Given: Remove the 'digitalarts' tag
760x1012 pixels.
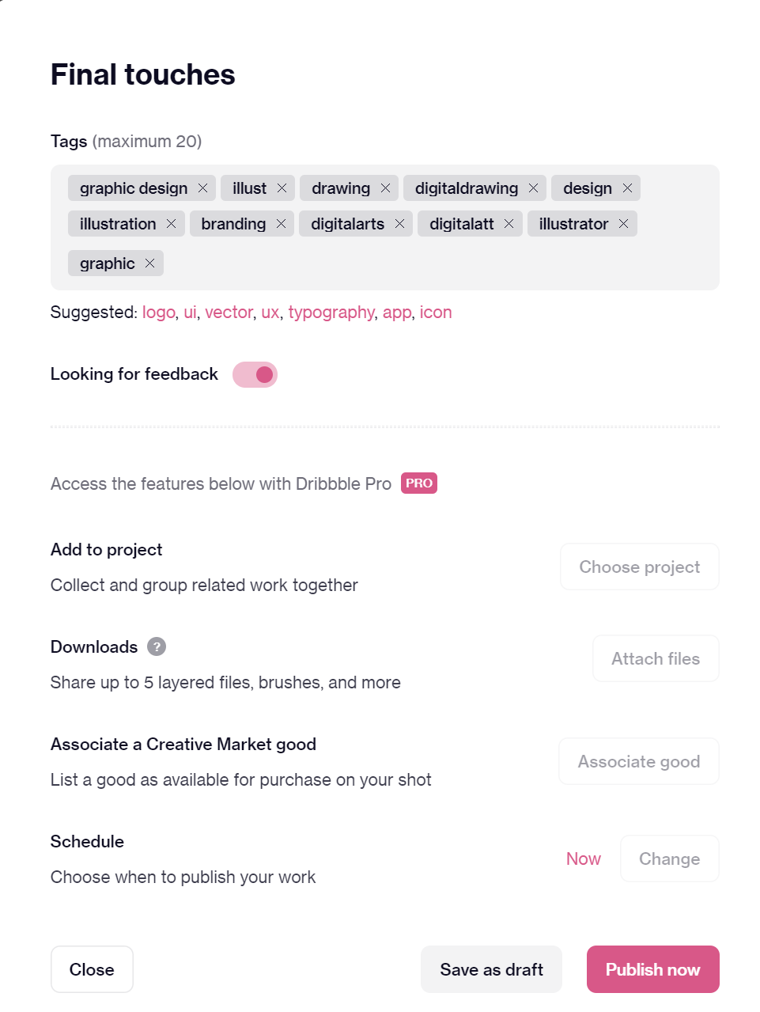Looking at the screenshot, I should [x=399, y=224].
